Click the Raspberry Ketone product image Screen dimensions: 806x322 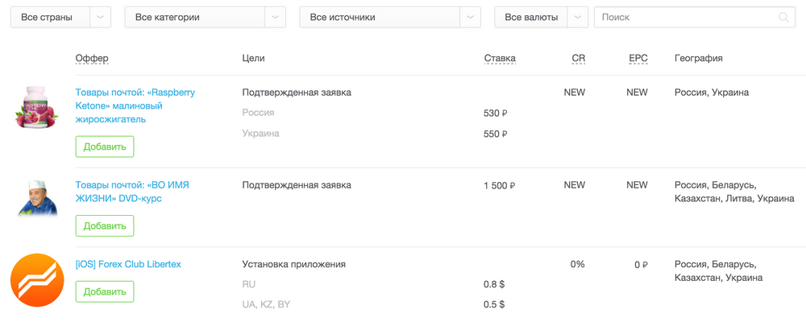(x=37, y=107)
